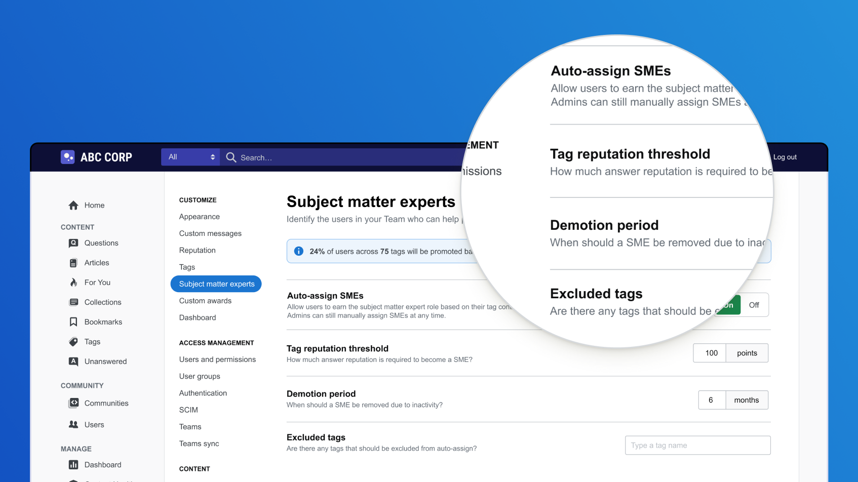Click the search magnifier icon

click(x=231, y=157)
